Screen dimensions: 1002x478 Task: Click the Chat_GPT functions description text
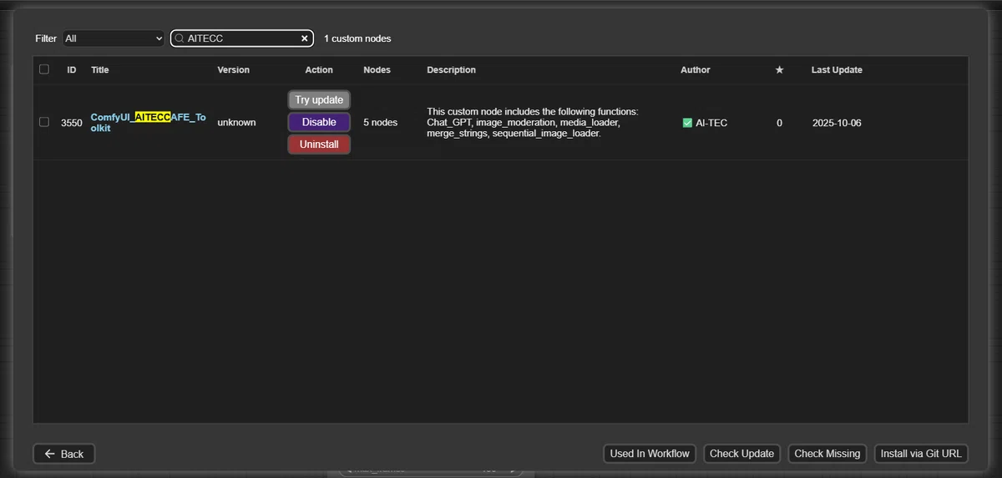[x=533, y=122]
